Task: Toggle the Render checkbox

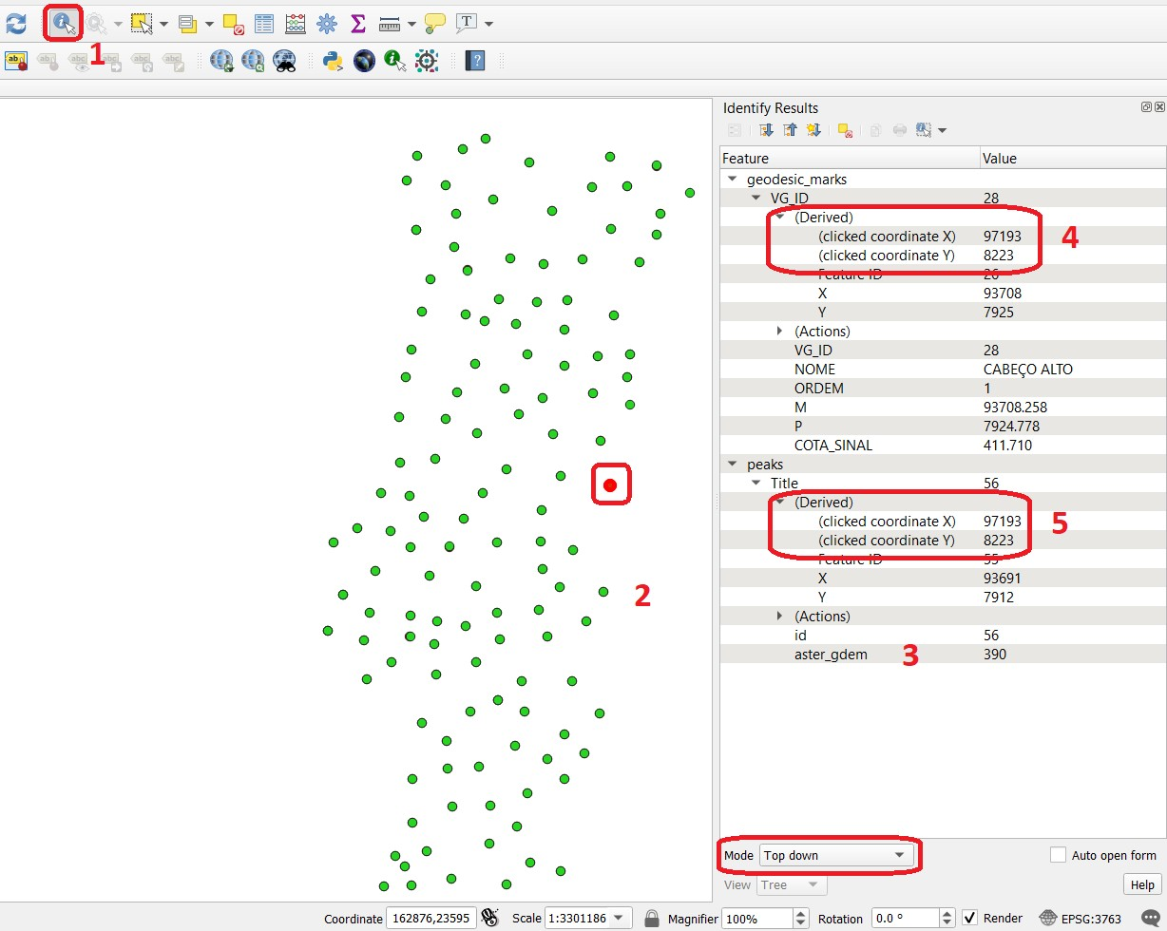Action: click(969, 918)
